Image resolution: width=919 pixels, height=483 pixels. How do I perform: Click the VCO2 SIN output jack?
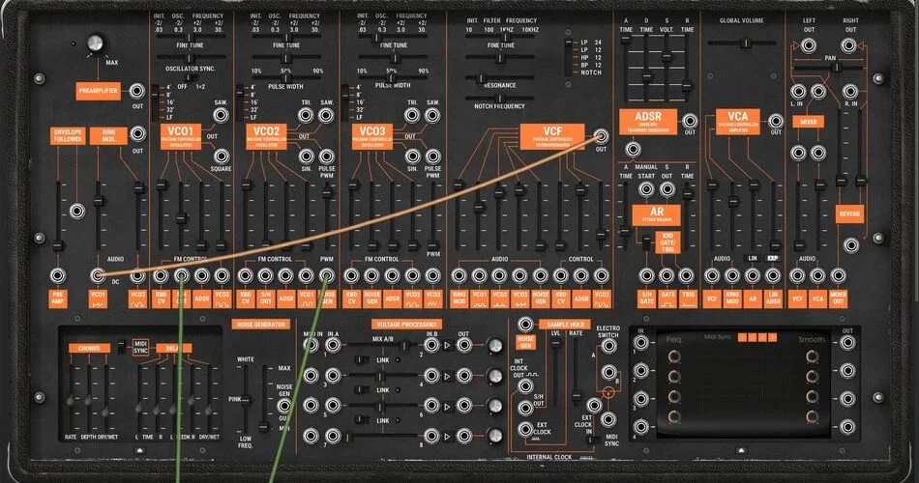click(306, 156)
